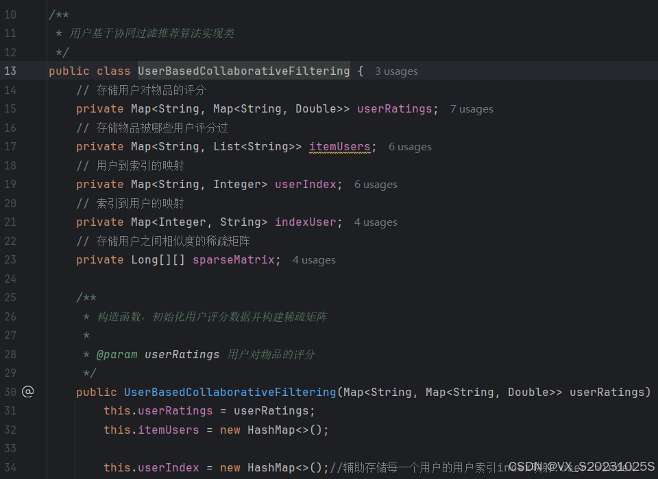Screen dimensions: 658x479
Task: Open the "6 usages" hint beside userIndex
Action: tap(376, 185)
